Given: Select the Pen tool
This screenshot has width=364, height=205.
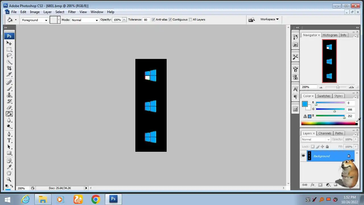Looking at the screenshot, I should [9, 134].
